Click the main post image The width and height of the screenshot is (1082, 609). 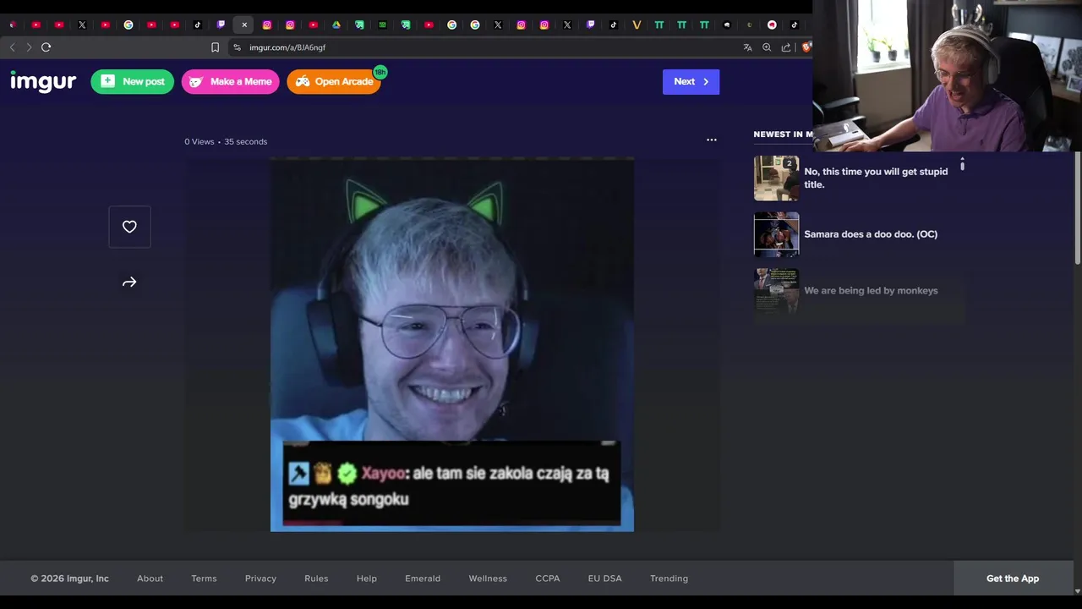(452, 344)
